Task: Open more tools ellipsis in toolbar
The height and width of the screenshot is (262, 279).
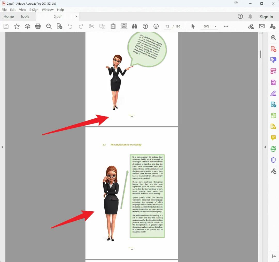Action: click(x=226, y=26)
